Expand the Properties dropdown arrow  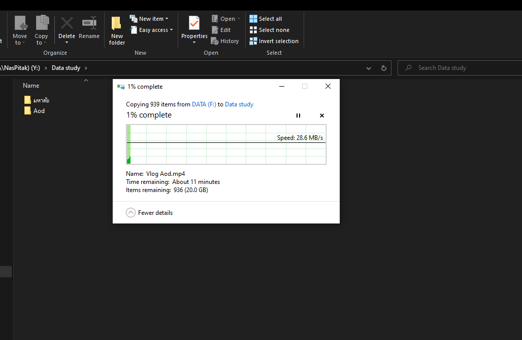(x=194, y=43)
